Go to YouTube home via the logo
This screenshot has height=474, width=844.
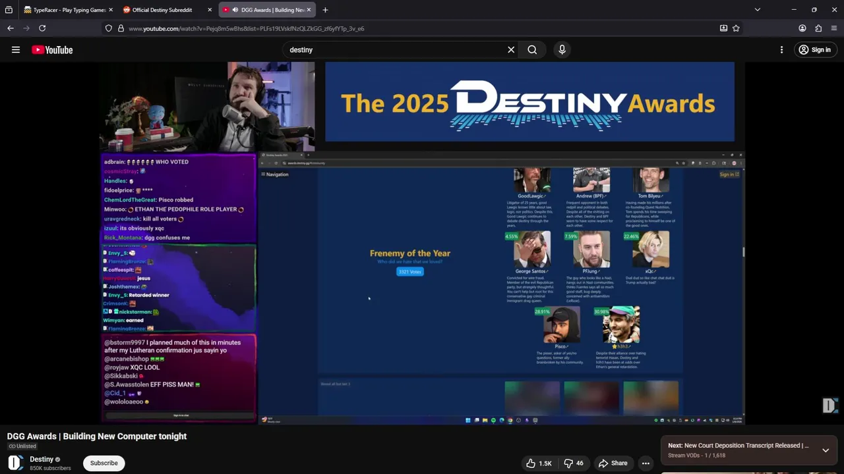point(52,50)
